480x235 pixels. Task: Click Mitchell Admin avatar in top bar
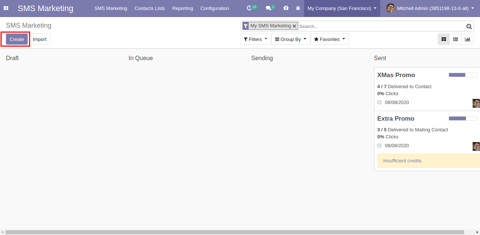[391, 8]
